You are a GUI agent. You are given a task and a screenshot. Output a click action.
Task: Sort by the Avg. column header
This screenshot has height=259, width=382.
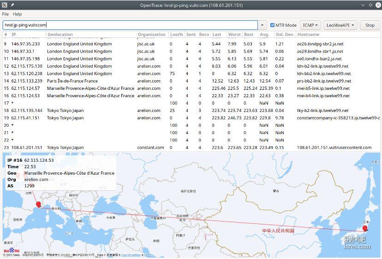[266, 34]
